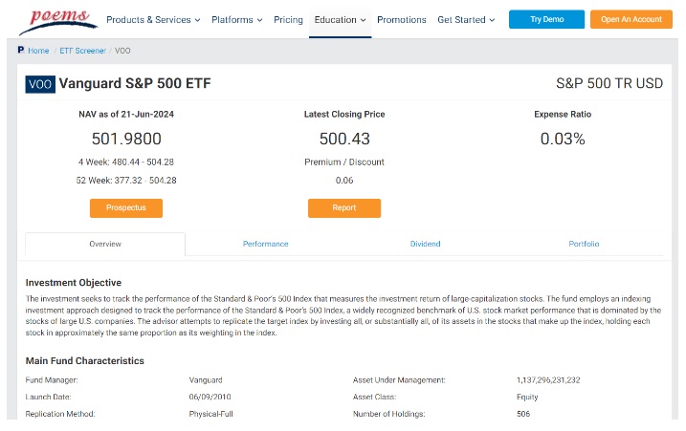
Task: Click the P icon beside Home breadcrumb
Action: tap(20, 50)
